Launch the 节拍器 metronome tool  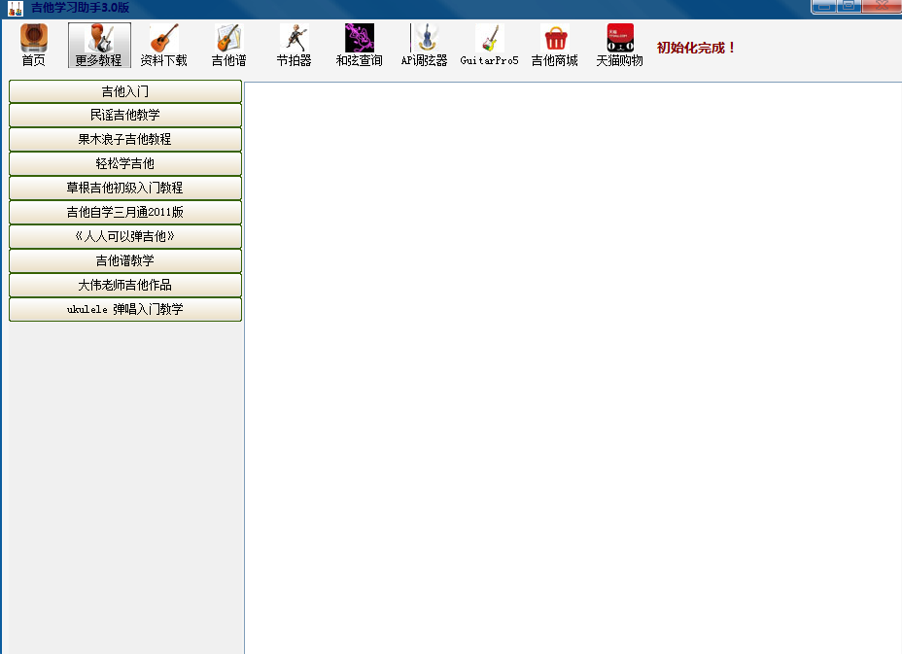(294, 46)
